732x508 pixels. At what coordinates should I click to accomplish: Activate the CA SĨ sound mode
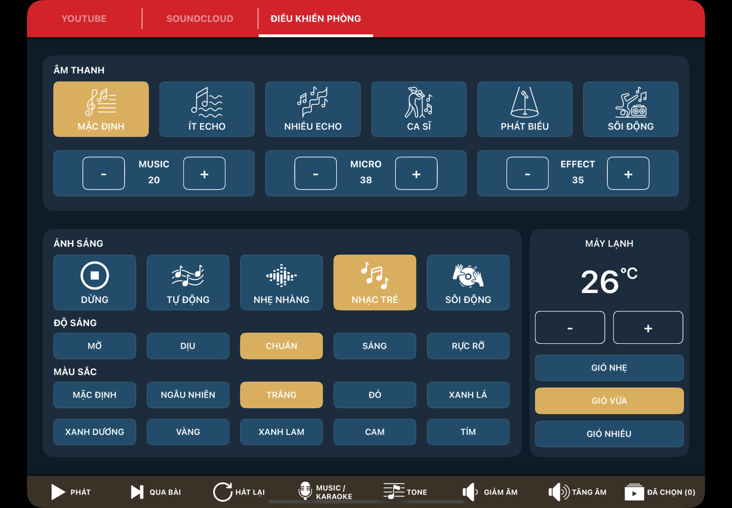(419, 109)
